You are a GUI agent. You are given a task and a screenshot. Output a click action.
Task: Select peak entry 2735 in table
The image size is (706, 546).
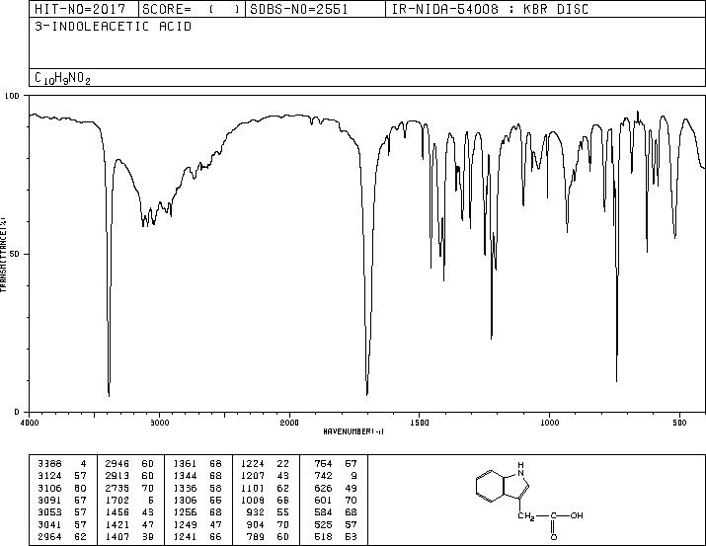point(129,488)
